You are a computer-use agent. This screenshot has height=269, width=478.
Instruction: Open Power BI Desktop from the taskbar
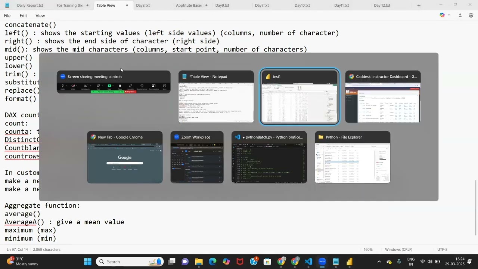click(x=350, y=262)
